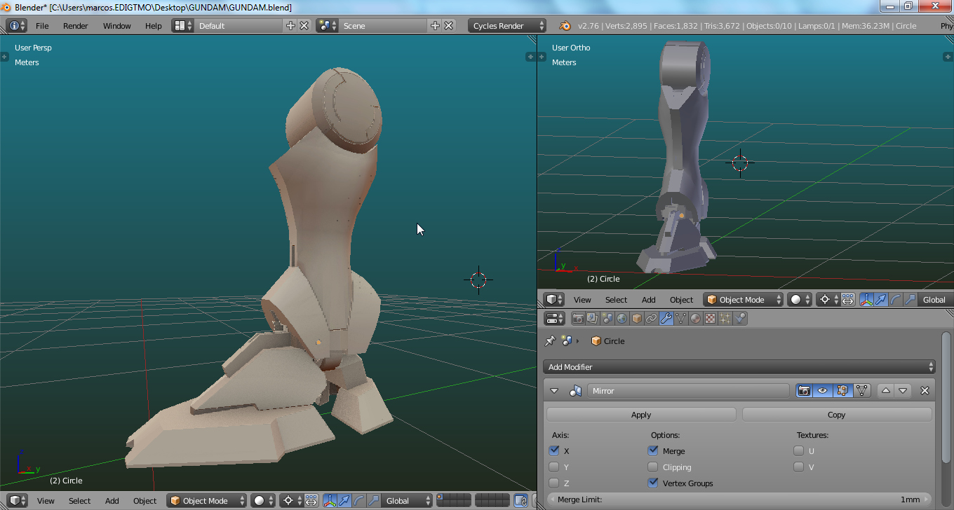The height and width of the screenshot is (510, 954).
Task: Uncheck the Vertex Groups option
Action: tap(653, 483)
